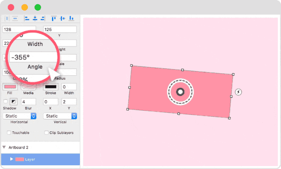Viewport: 281px width, 169px height.
Task: Open the Fill color swatch
Action: [x=10, y=87]
